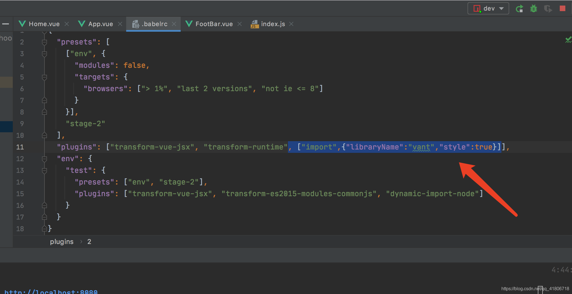572x294 pixels.
Task: Click the "libraryName" key
Action: (375, 147)
